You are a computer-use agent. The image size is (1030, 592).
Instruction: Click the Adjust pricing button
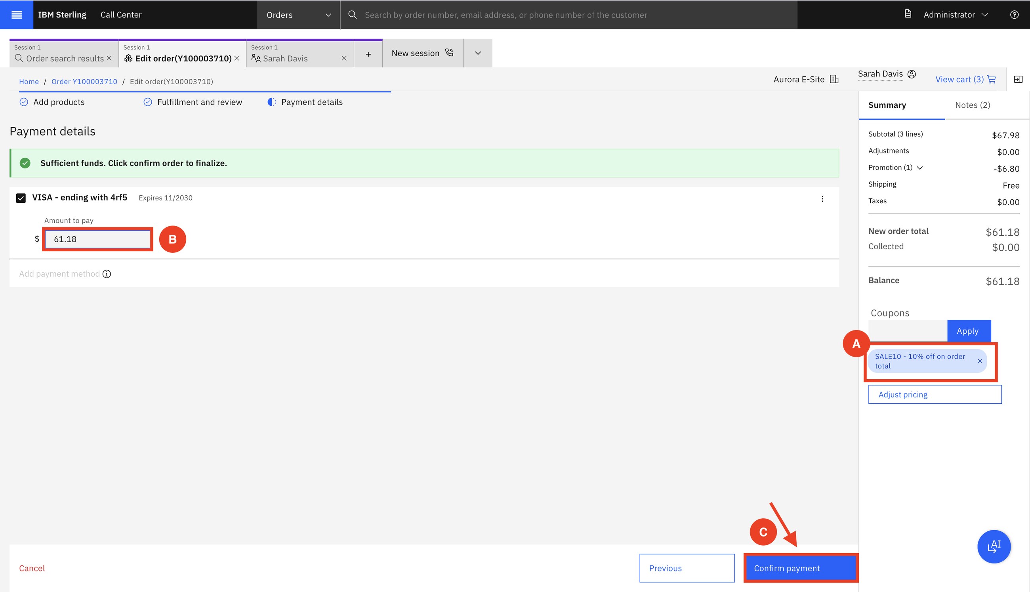935,394
